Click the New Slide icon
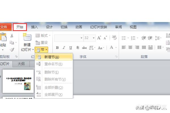The image size is (170, 113). [x=27, y=37]
